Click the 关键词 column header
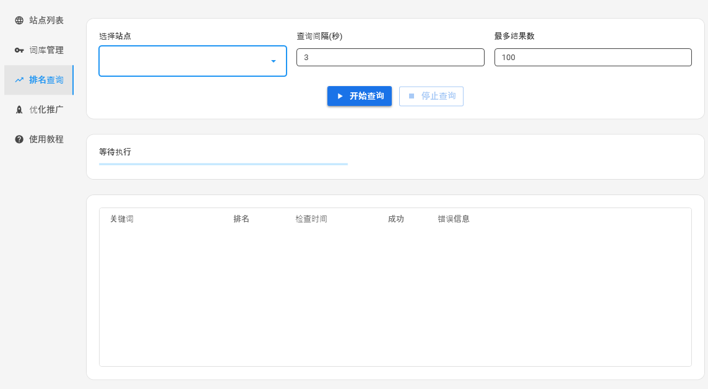This screenshot has width=708, height=389. click(x=122, y=219)
